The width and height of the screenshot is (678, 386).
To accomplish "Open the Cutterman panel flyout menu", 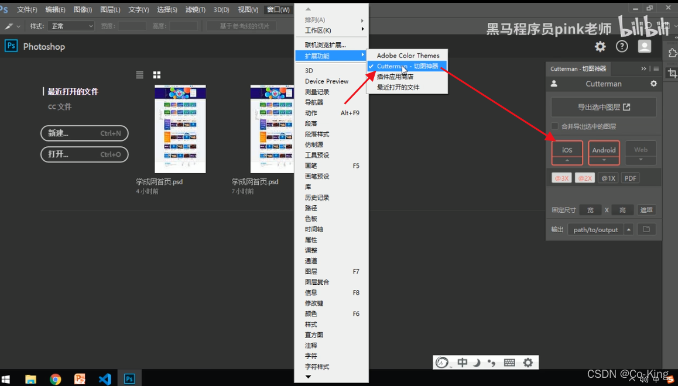I will 656,68.
